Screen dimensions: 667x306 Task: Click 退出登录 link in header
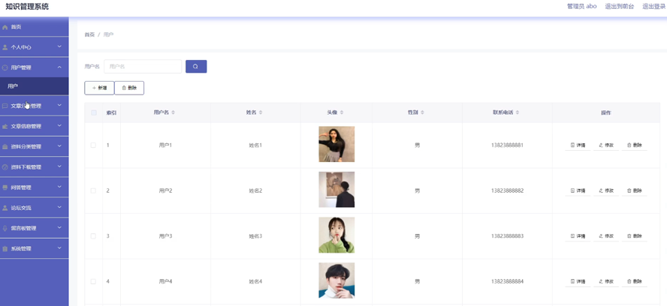654,6
